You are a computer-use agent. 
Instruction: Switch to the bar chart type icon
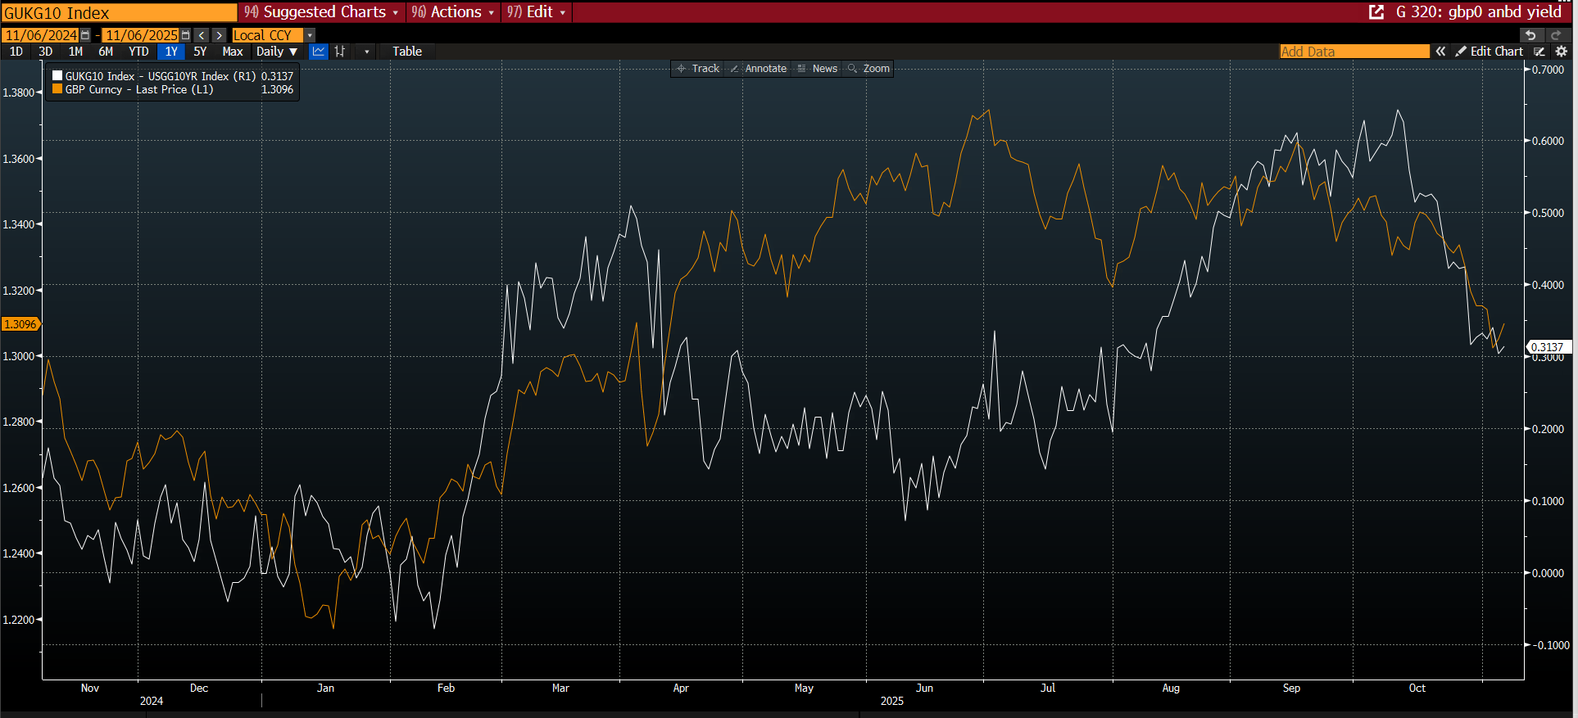click(340, 52)
